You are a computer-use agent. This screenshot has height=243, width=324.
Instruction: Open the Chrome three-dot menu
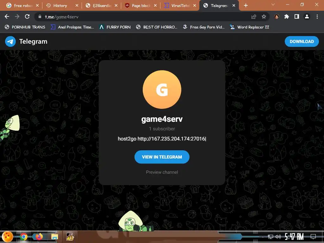click(317, 17)
